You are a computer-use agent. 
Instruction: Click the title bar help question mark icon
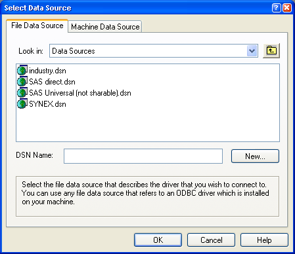click(x=276, y=8)
